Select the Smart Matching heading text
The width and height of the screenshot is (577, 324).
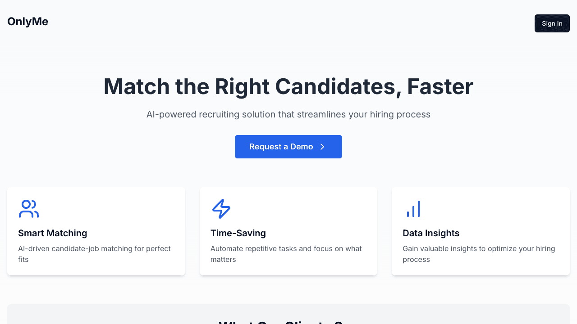53,233
